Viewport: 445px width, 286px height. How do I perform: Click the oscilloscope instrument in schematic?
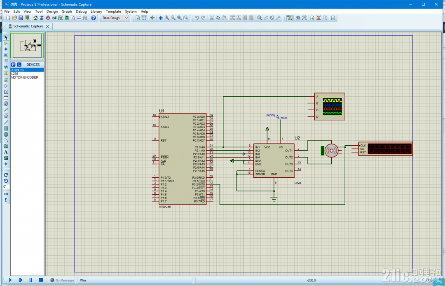tap(330, 107)
